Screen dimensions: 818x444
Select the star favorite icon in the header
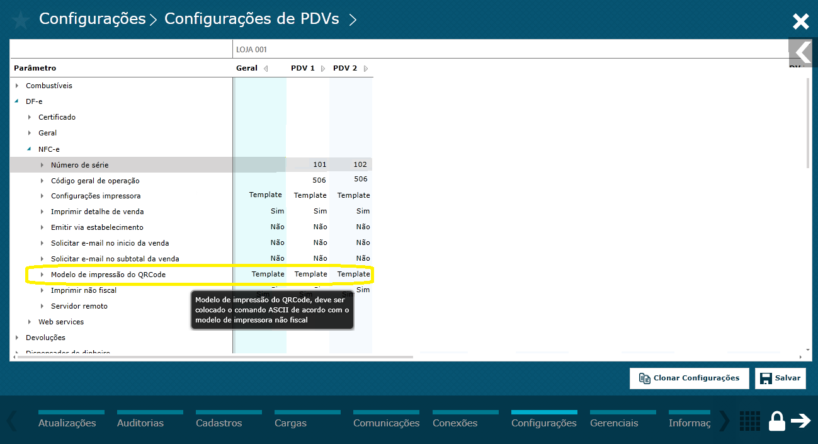click(20, 20)
